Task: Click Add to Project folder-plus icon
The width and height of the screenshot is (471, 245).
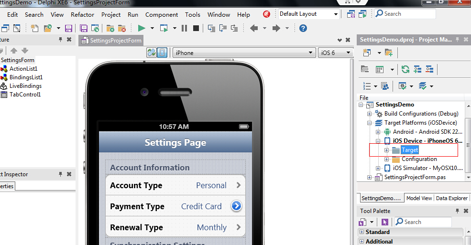Action: [x=389, y=53]
